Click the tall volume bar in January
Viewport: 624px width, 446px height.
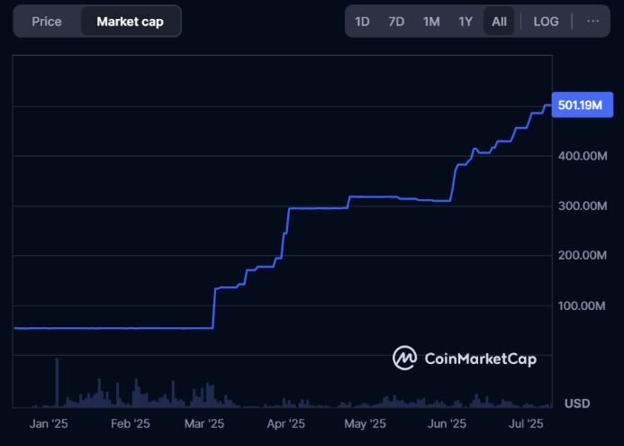57,382
